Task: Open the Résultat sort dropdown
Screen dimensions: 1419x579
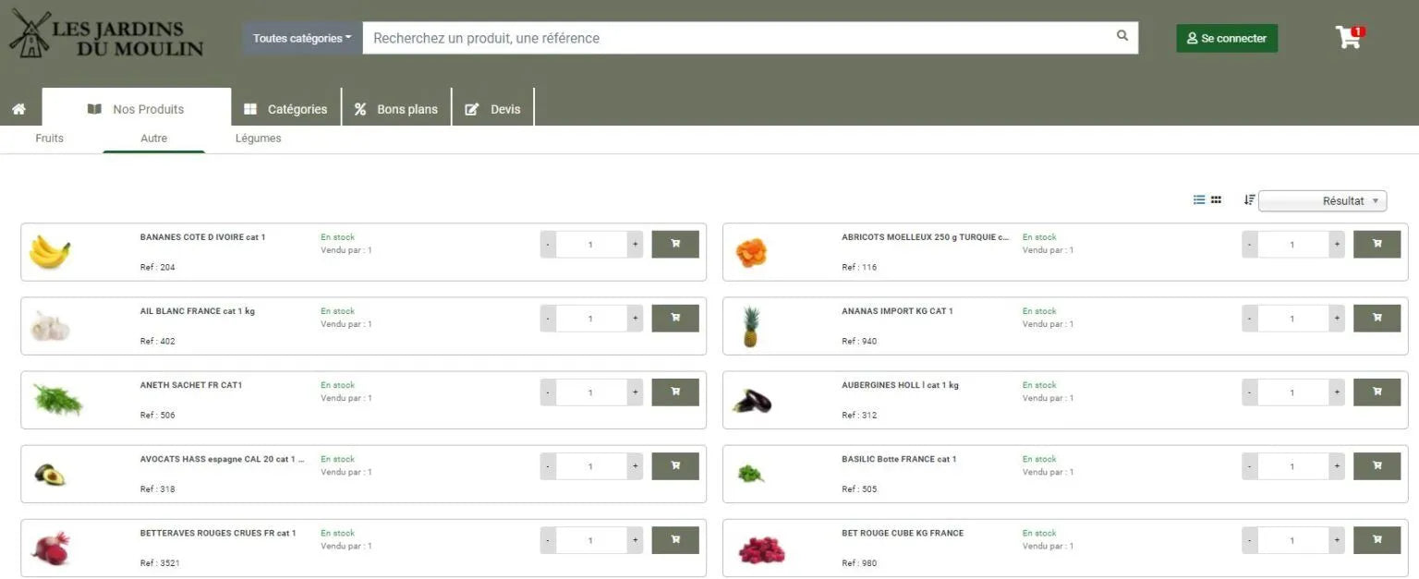Action: click(1322, 200)
